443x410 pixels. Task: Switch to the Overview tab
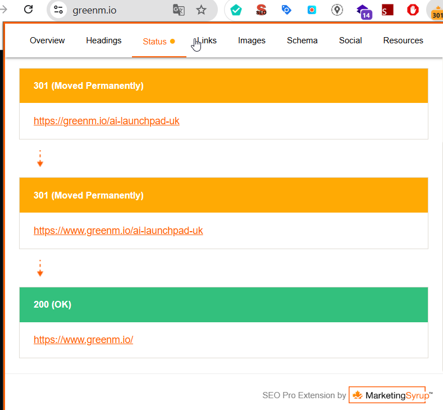[x=47, y=40]
